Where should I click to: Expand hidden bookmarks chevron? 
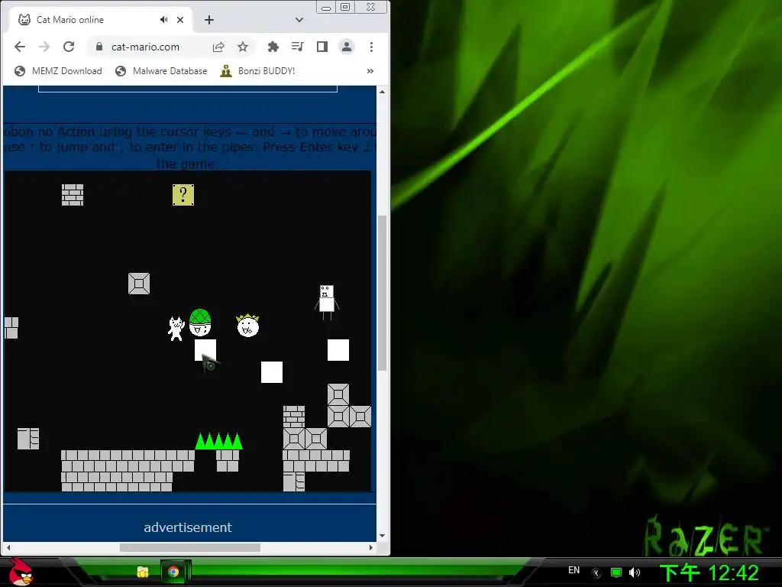[x=370, y=71]
